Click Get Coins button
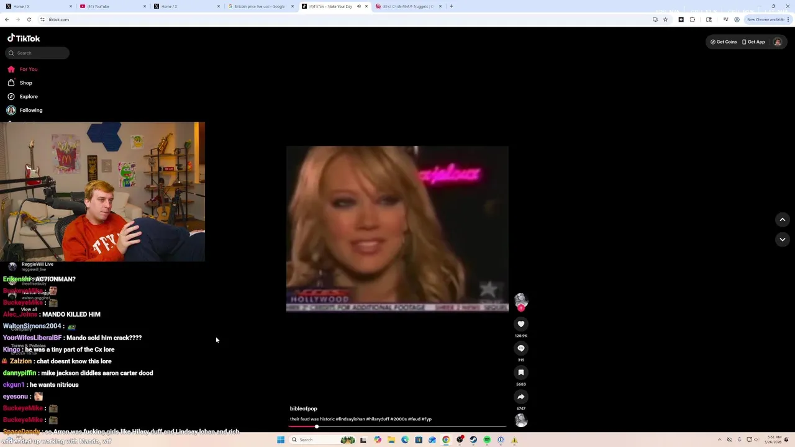This screenshot has height=447, width=795. pos(724,42)
